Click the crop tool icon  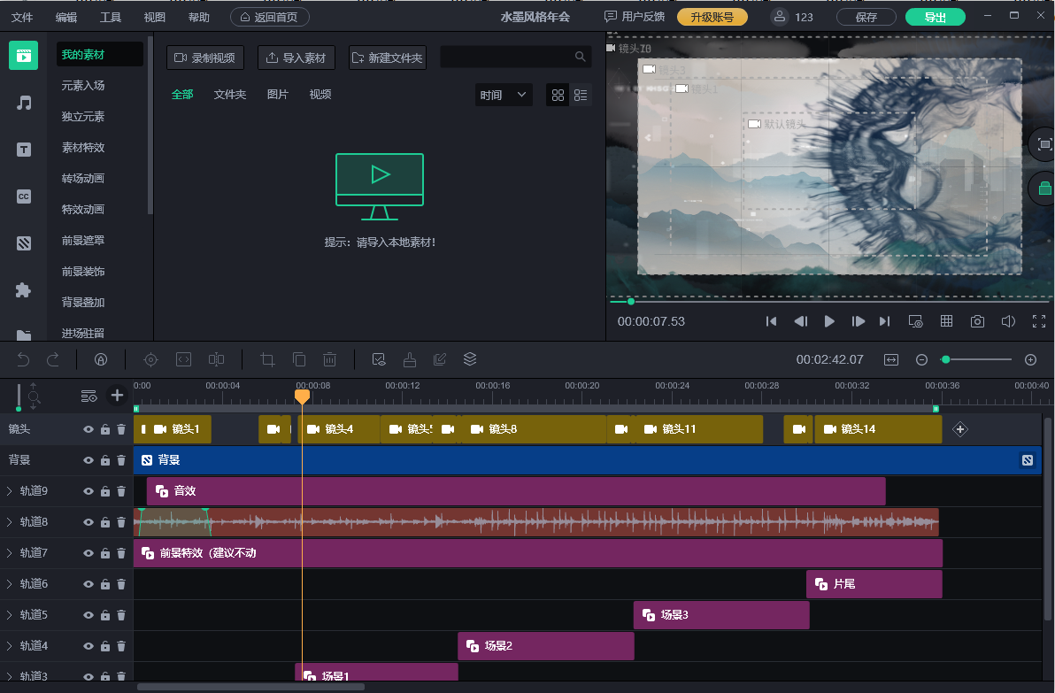pyautogui.click(x=268, y=360)
